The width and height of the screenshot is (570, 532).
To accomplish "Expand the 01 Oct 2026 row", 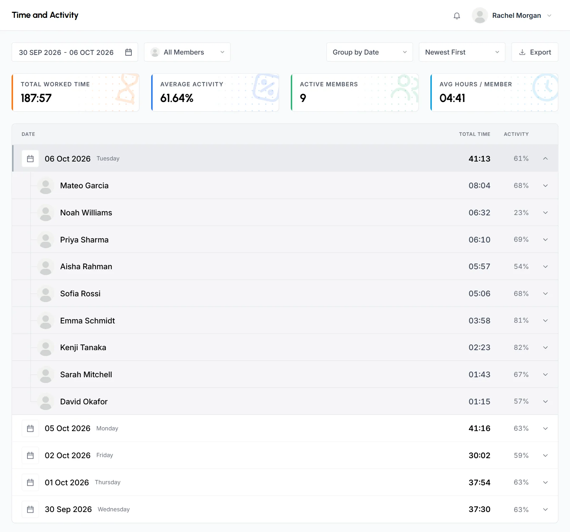I will [545, 482].
